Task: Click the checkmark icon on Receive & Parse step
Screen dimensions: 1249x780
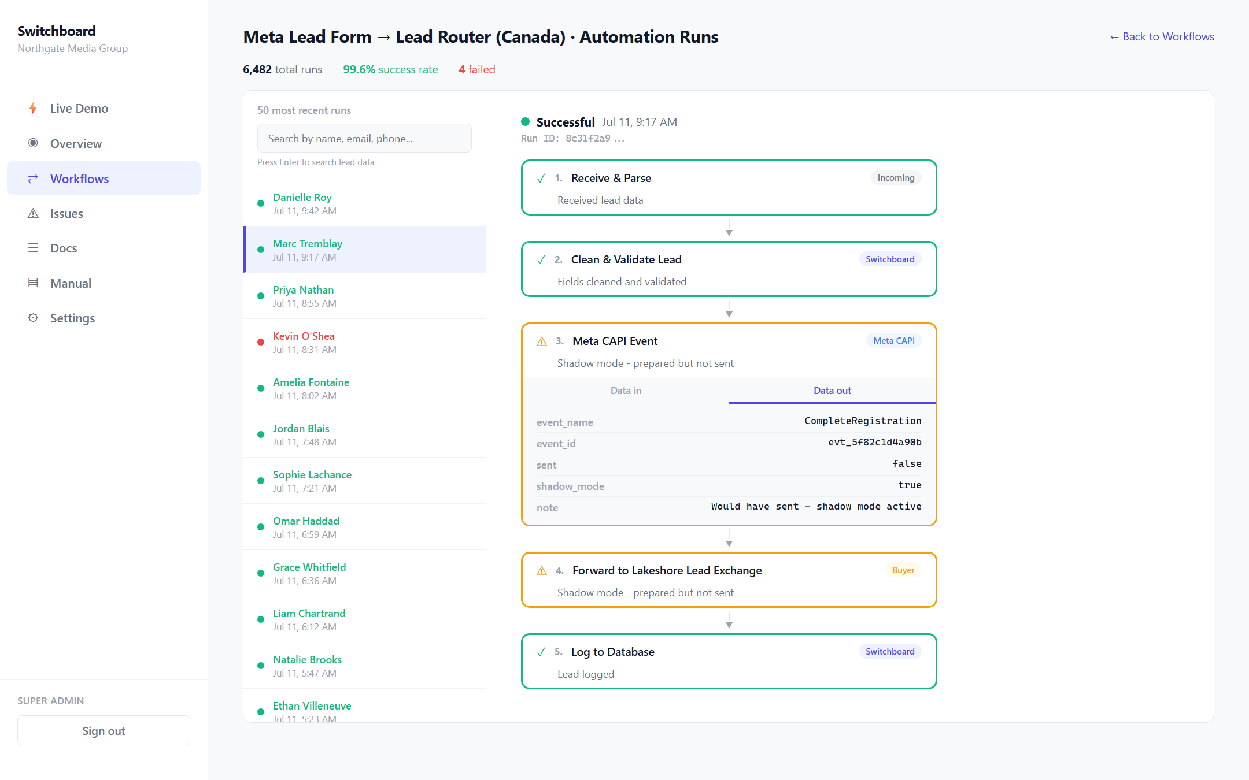Action: click(541, 178)
